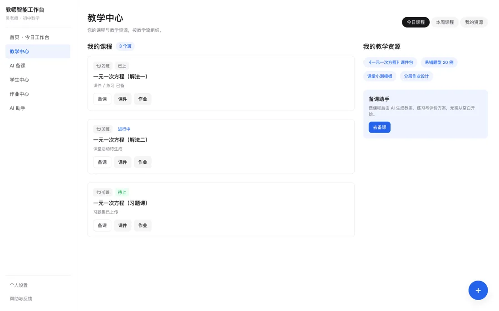
Task: Click the 待上 status tag
Action: point(122,192)
